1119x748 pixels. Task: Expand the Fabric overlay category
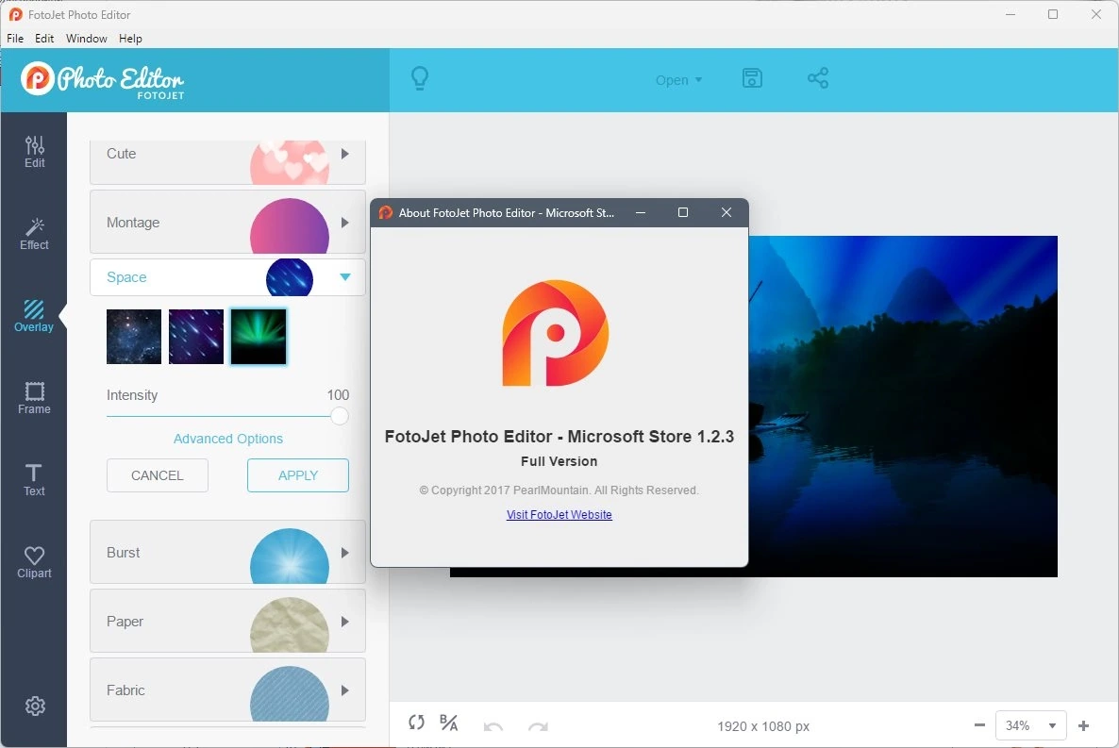(227, 690)
